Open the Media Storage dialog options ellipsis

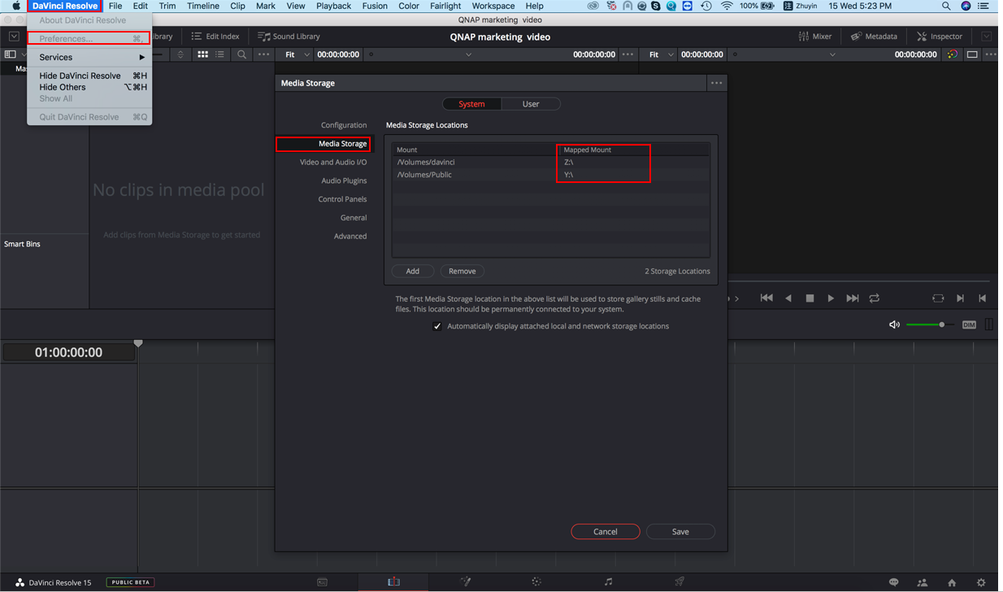(716, 83)
